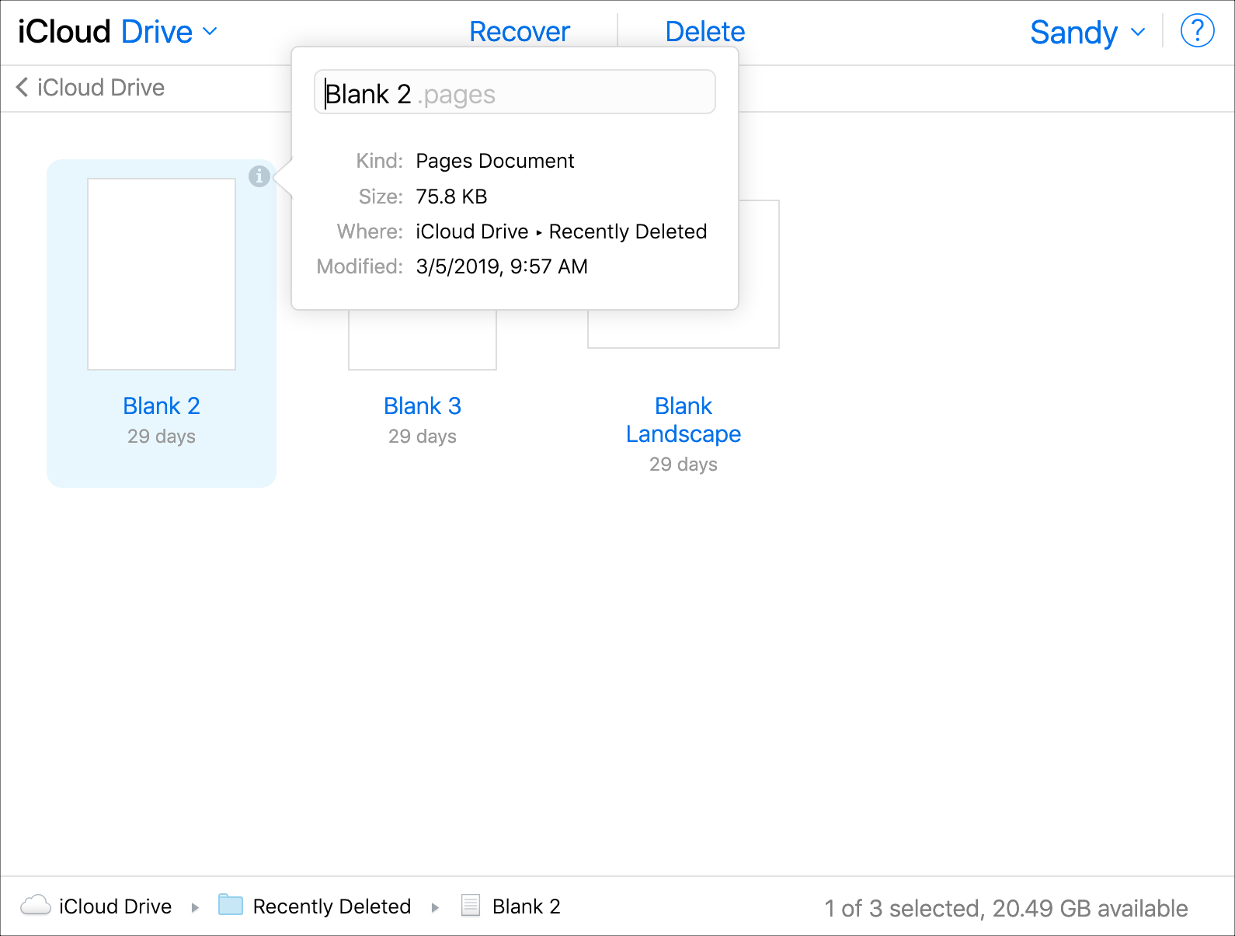The image size is (1235, 936).
Task: Go back using the iCloud Drive chevron
Action: pyautogui.click(x=23, y=87)
